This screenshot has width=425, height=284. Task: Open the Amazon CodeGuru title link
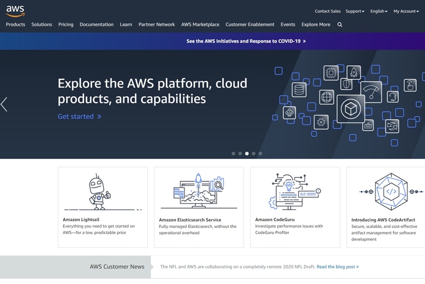point(275,220)
